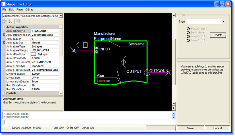
Task: Click the OUTPUT port circle on drawing
Action: (x=147, y=72)
